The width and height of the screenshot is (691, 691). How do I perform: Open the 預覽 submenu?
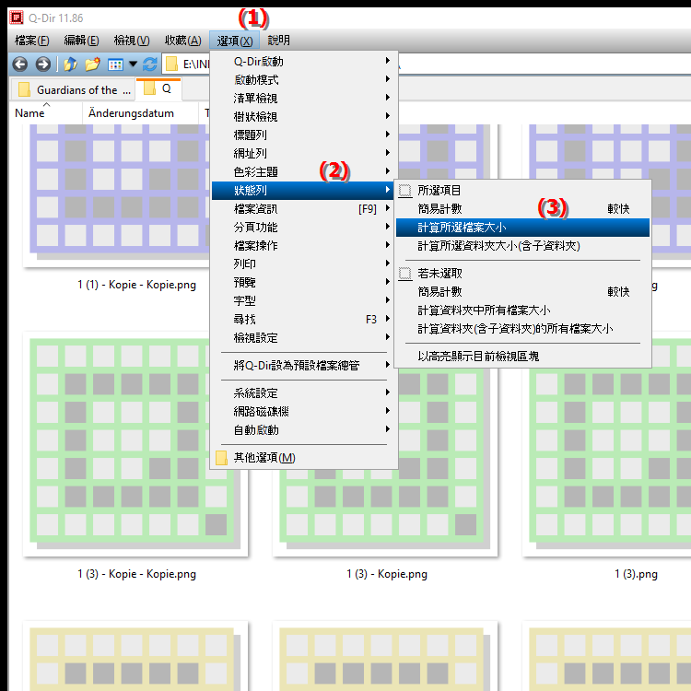304,283
